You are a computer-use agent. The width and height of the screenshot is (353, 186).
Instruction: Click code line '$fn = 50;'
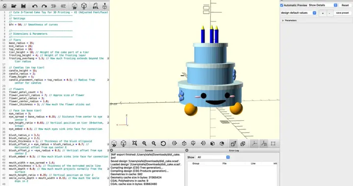coord(16,24)
